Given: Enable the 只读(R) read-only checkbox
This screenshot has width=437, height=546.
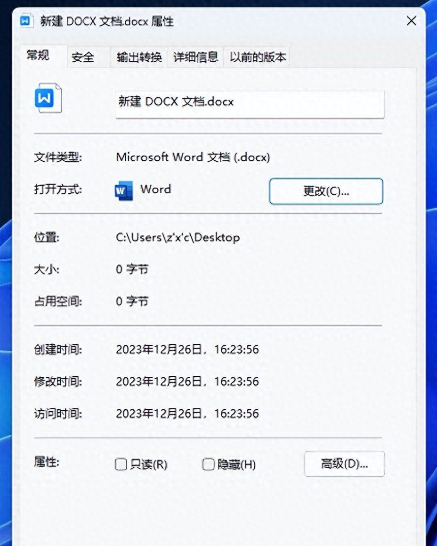Looking at the screenshot, I should (121, 464).
